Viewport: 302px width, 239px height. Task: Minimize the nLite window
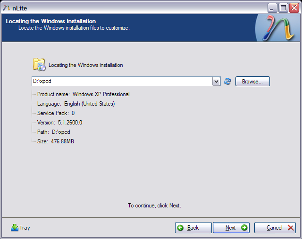[x=272, y=8]
